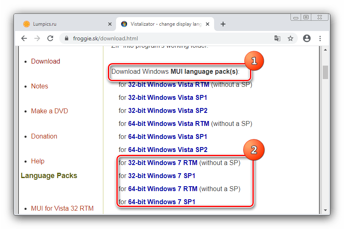Click the address bar URL field
Screen dimensions: 344x229
pyautogui.click(x=163, y=38)
